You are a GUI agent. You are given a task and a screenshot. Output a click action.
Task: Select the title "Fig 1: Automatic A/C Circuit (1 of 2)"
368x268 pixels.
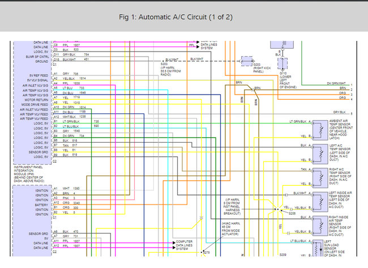click(x=176, y=17)
